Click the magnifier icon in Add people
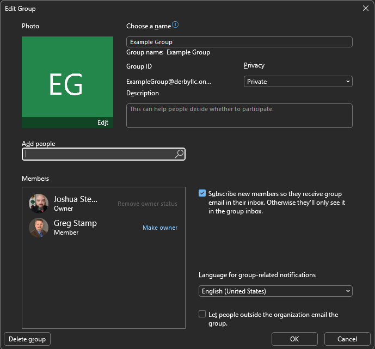375x349 pixels. [179, 155]
